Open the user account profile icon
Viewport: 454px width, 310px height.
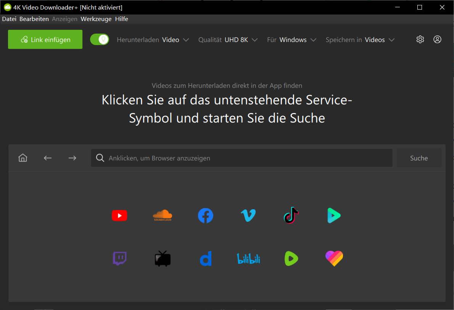pos(437,39)
